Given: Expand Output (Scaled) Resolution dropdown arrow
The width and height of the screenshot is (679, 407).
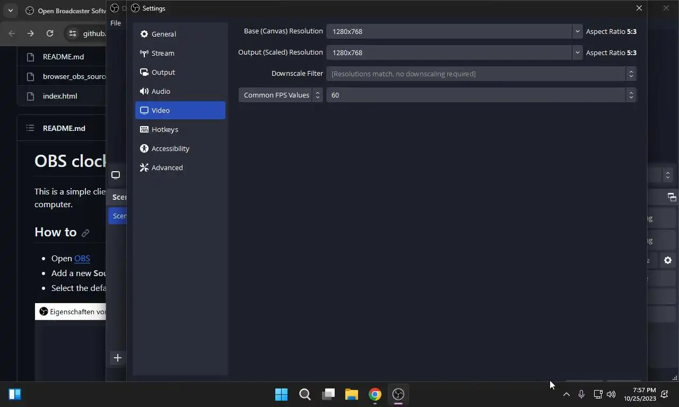Looking at the screenshot, I should [x=577, y=52].
